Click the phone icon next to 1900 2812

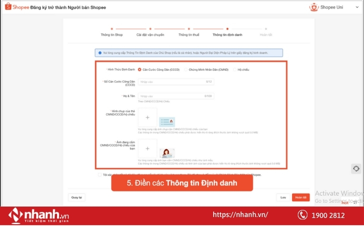click(303, 215)
